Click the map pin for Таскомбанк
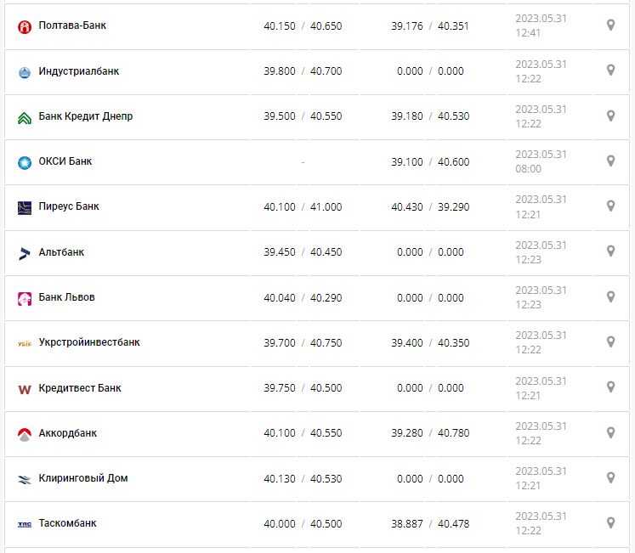The width and height of the screenshot is (635, 553). [x=610, y=523]
